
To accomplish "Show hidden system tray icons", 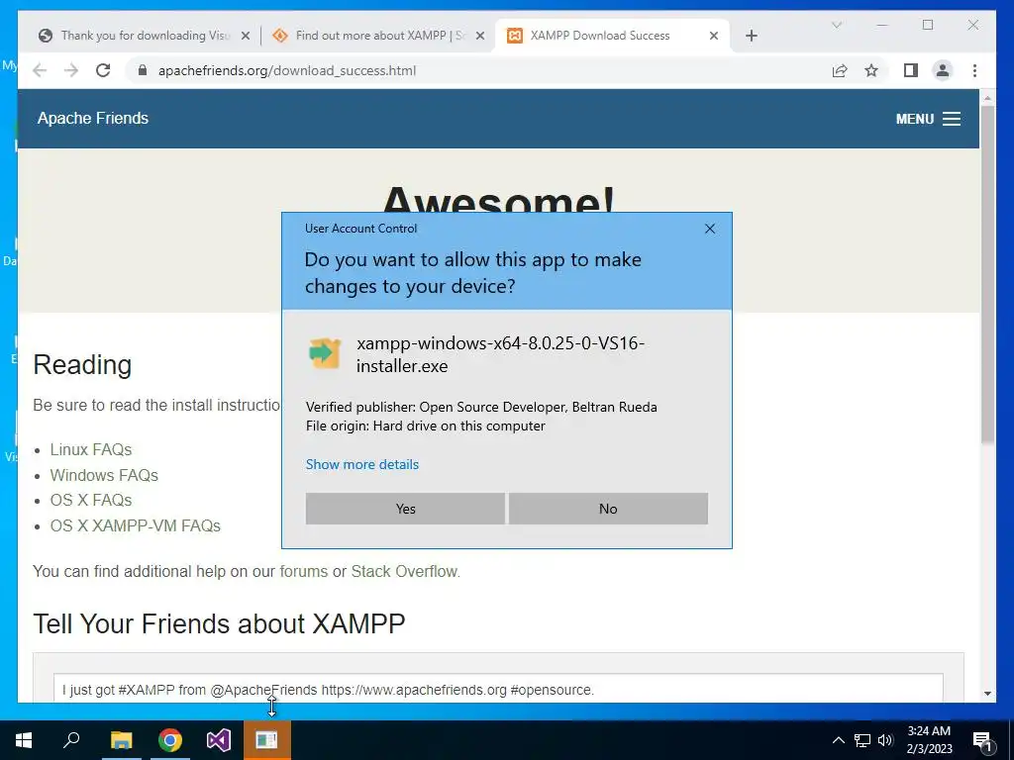I will click(x=838, y=740).
